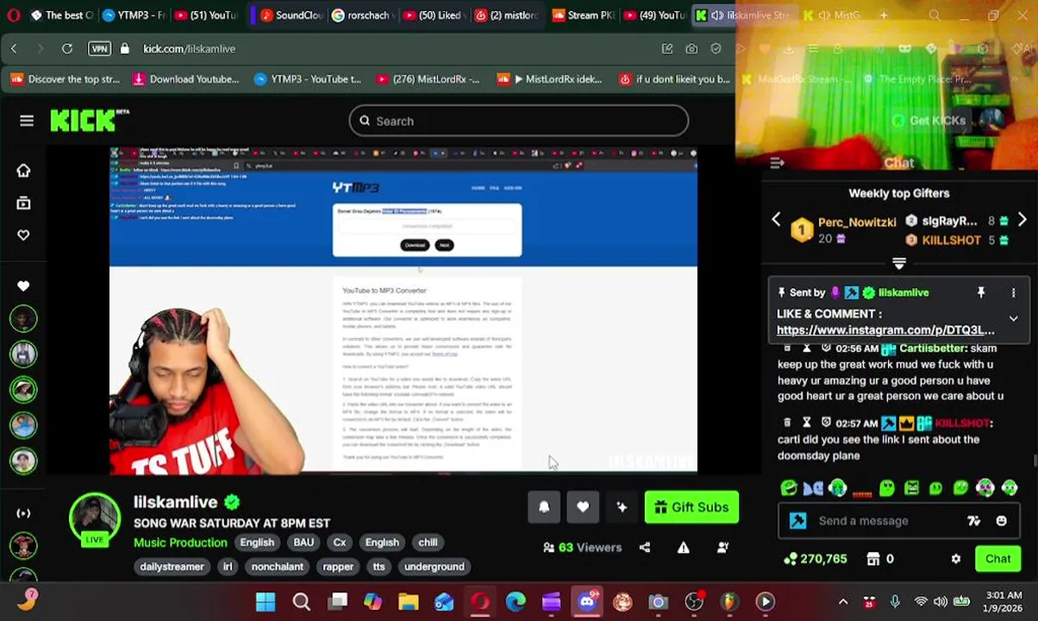Click the sparkle subscribe icon button
1038x621 pixels.
622,507
